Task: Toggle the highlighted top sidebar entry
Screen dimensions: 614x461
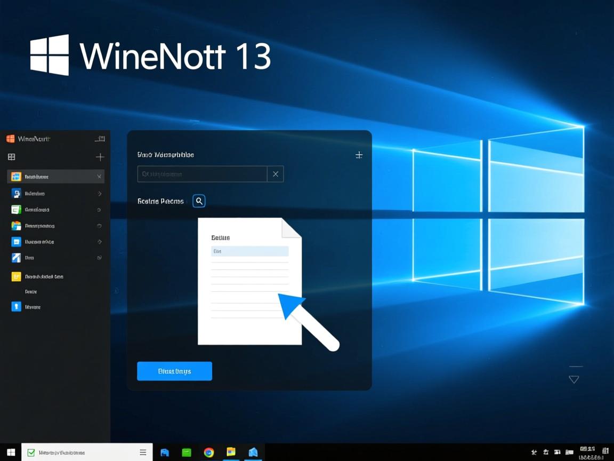Action: pyautogui.click(x=53, y=176)
